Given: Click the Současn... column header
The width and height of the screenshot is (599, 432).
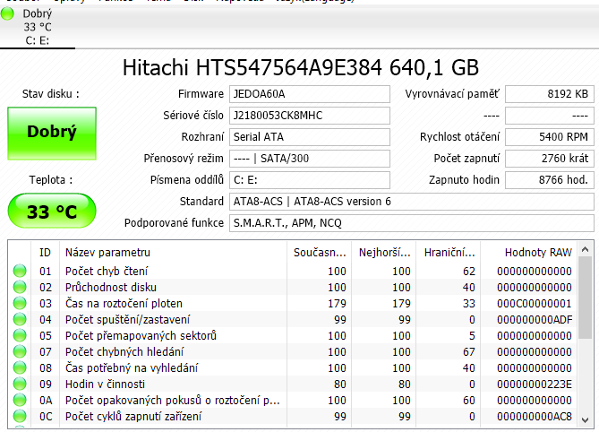Looking at the screenshot, I should pos(319,253).
